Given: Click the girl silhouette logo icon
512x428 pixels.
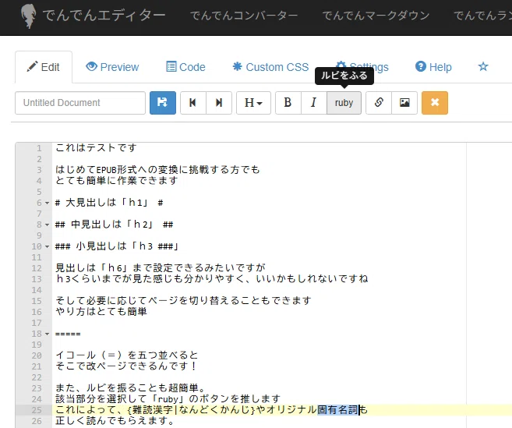Looking at the screenshot, I should (28, 16).
